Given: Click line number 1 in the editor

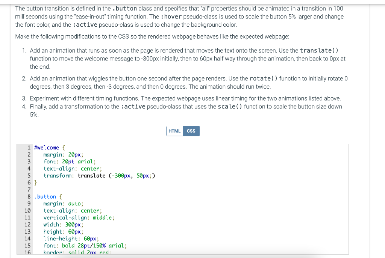Looking at the screenshot, I should coord(29,147).
